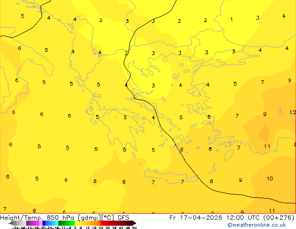Click the temperature value '1' on the map
The image size is (296, 229).
pos(232,19)
